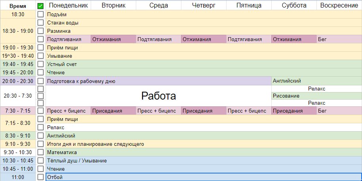
Task: Click the large Работа merged cell
Action: [158, 96]
